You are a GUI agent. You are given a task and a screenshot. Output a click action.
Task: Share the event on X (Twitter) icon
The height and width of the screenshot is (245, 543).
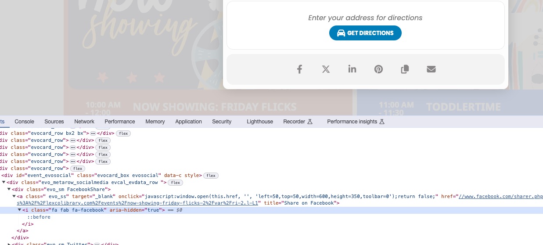[326, 69]
